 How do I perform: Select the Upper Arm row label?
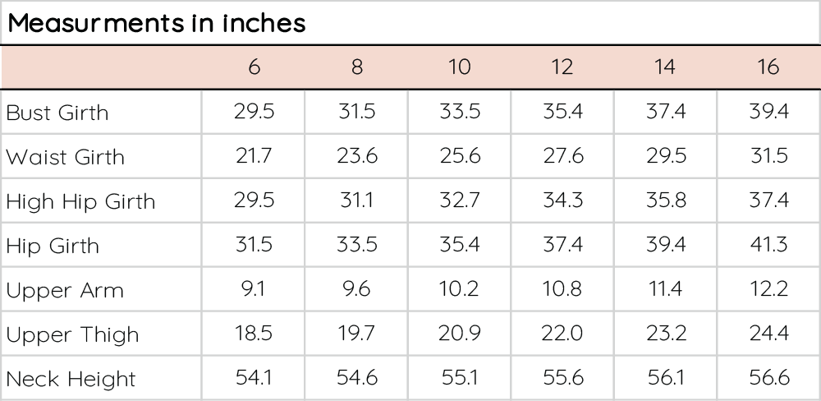pos(65,290)
